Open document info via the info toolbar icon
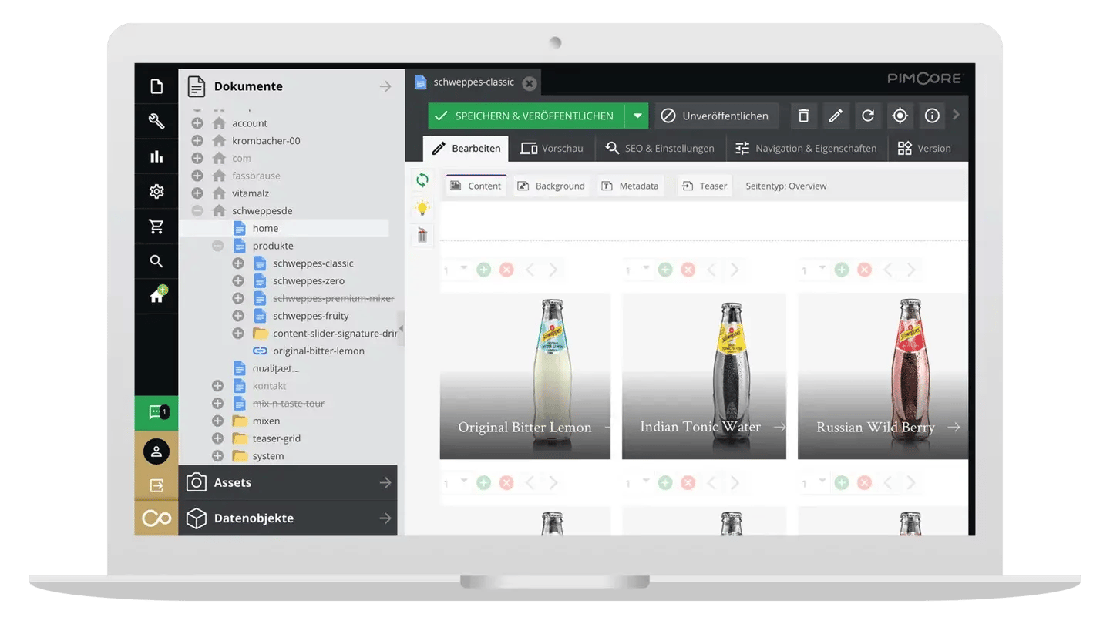The width and height of the screenshot is (1110, 624). pyautogui.click(x=932, y=115)
